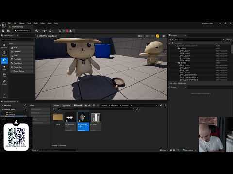
Task: Click the Add button in Content Browser
Action: pos(57,105)
